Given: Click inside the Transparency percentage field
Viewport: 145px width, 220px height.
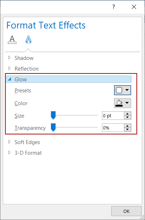Looking at the screenshot, I should pyautogui.click(x=113, y=128).
